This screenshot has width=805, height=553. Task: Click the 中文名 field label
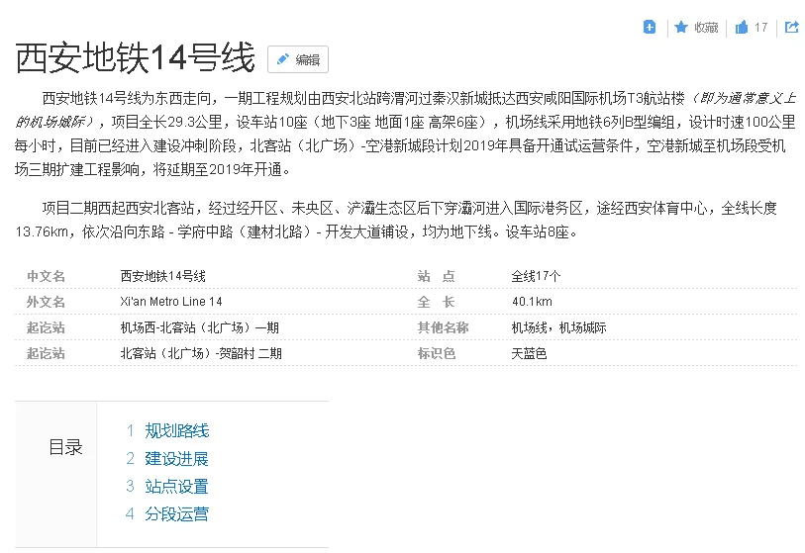[x=47, y=276]
